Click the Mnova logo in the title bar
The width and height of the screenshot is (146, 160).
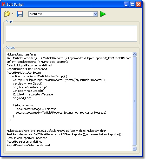4,4
